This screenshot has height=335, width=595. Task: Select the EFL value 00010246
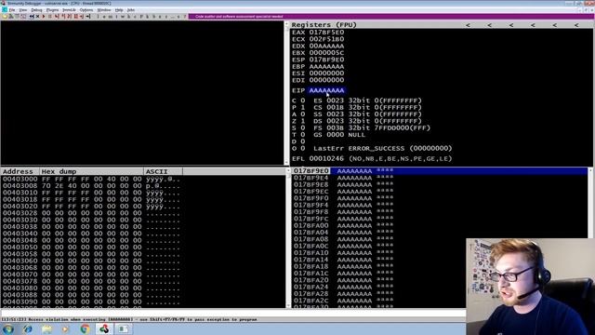[x=326, y=159]
